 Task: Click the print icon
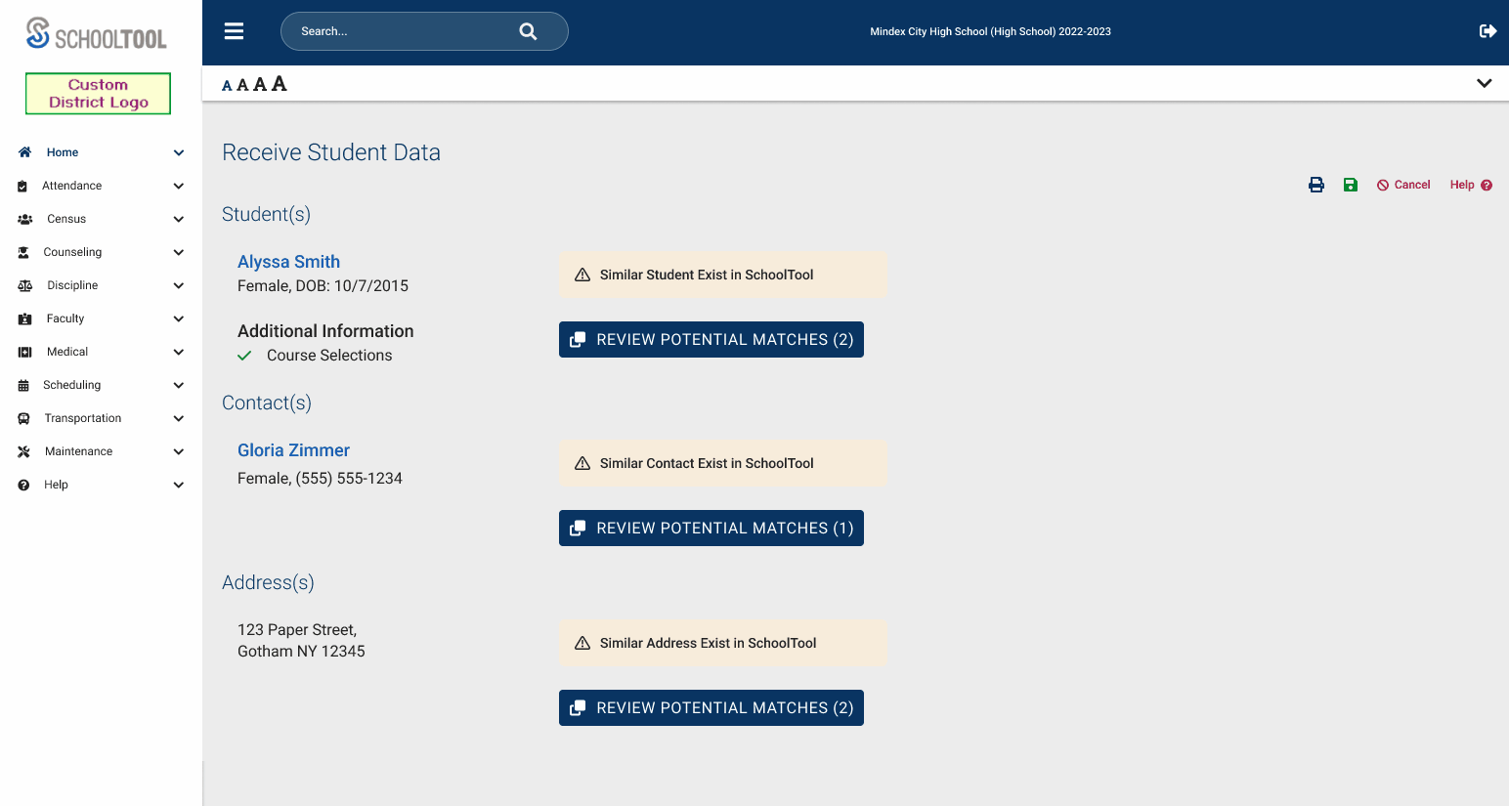tap(1316, 185)
